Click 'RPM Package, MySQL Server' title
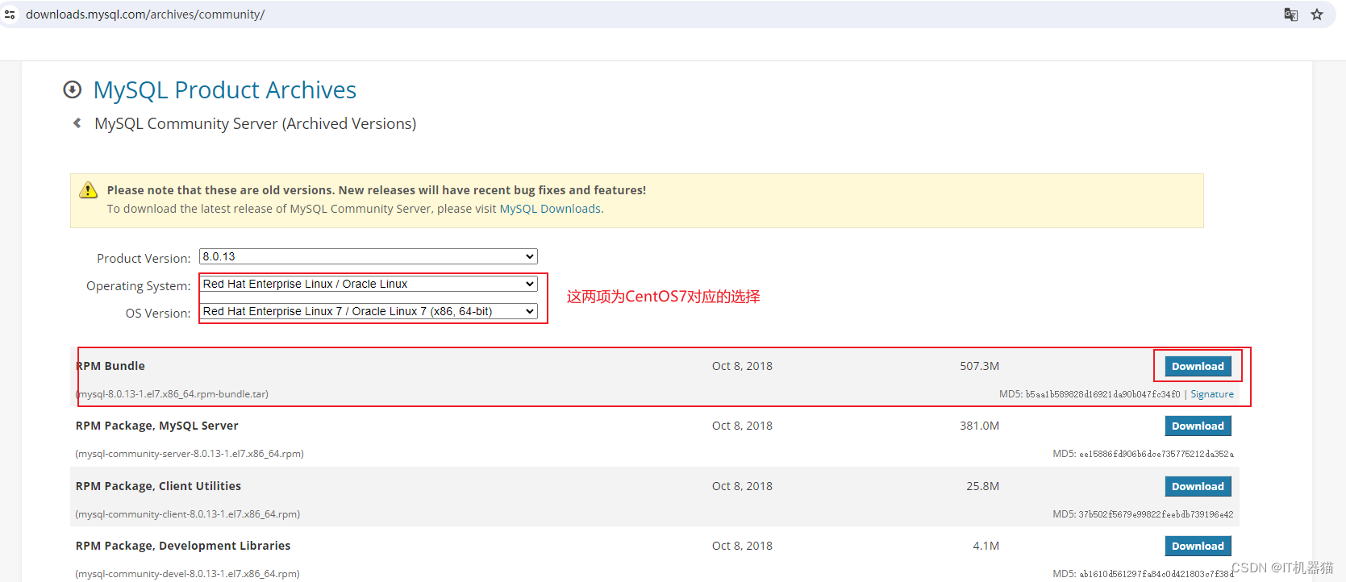The width and height of the screenshot is (1346, 582). 157,426
